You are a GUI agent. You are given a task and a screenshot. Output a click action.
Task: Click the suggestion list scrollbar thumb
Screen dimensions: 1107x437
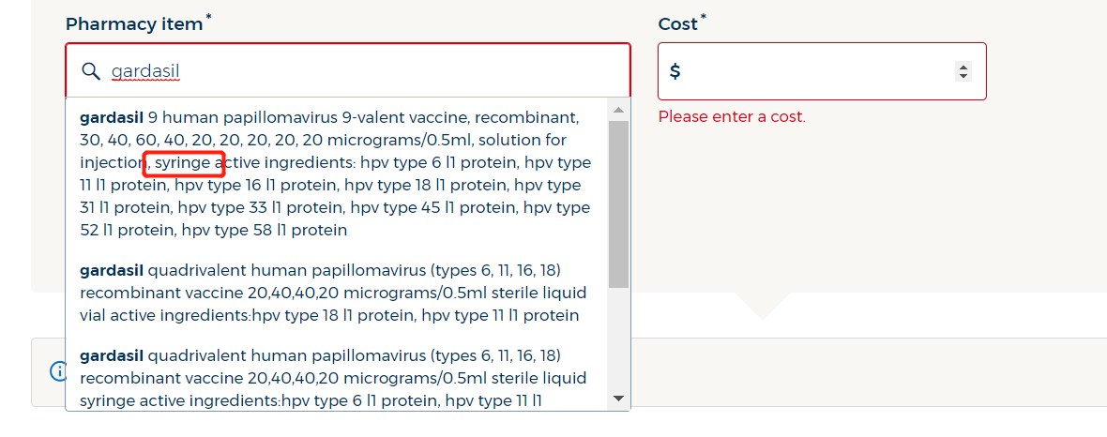pos(618,202)
